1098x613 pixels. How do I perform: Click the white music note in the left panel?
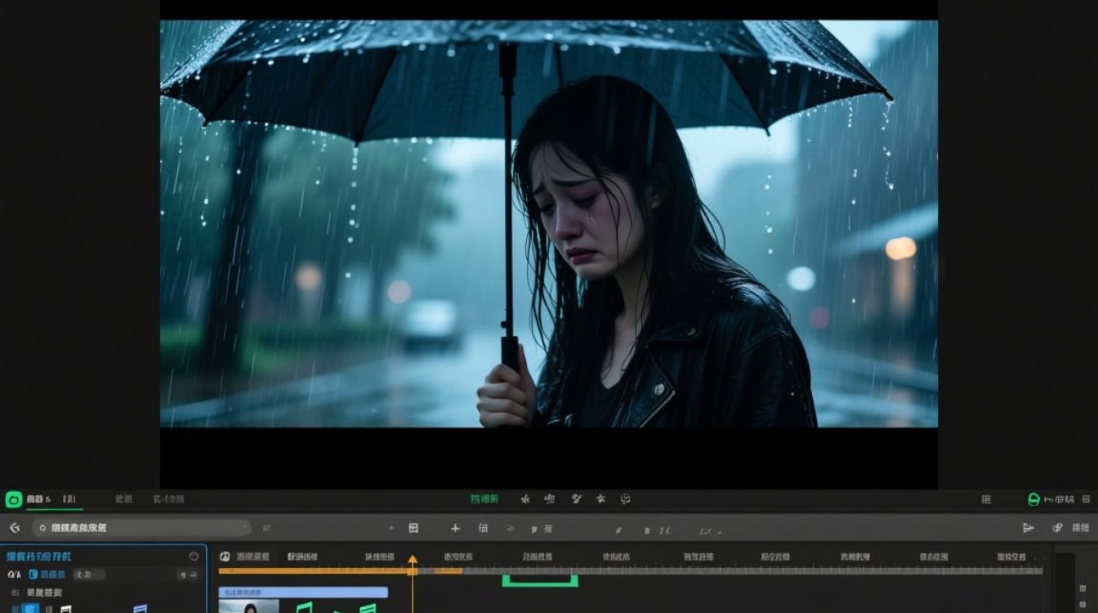tap(65, 609)
